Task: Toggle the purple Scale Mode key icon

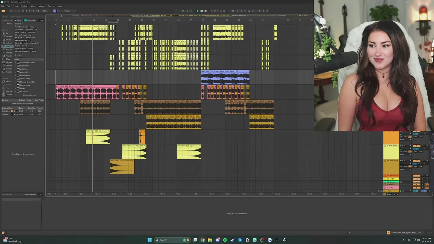Action: click(55, 11)
